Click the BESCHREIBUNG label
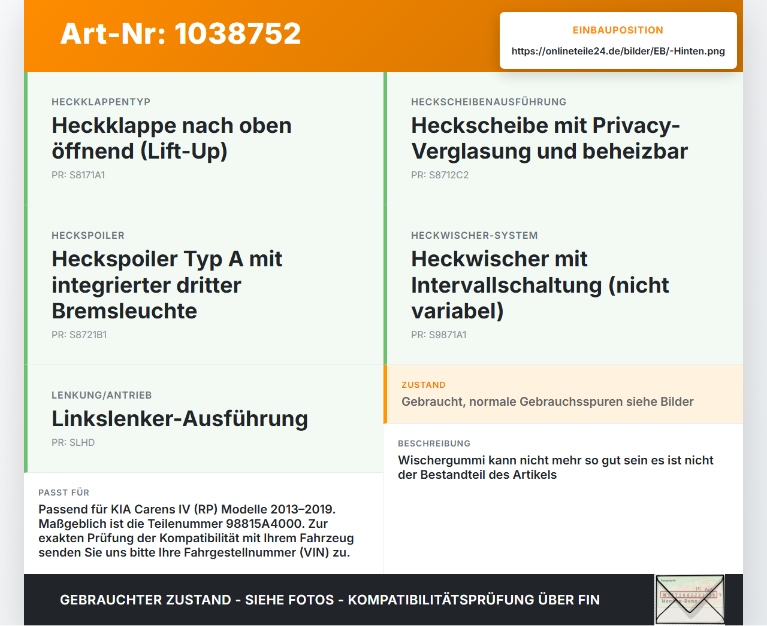 pyautogui.click(x=434, y=443)
